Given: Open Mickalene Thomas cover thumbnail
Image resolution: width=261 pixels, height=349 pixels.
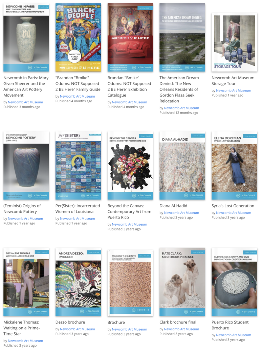Looking at the screenshot, I should point(26,282).
